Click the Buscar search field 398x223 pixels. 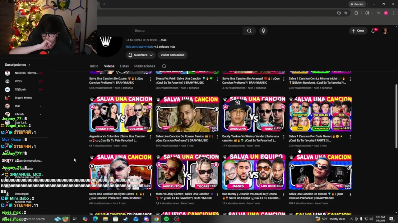coord(187,31)
